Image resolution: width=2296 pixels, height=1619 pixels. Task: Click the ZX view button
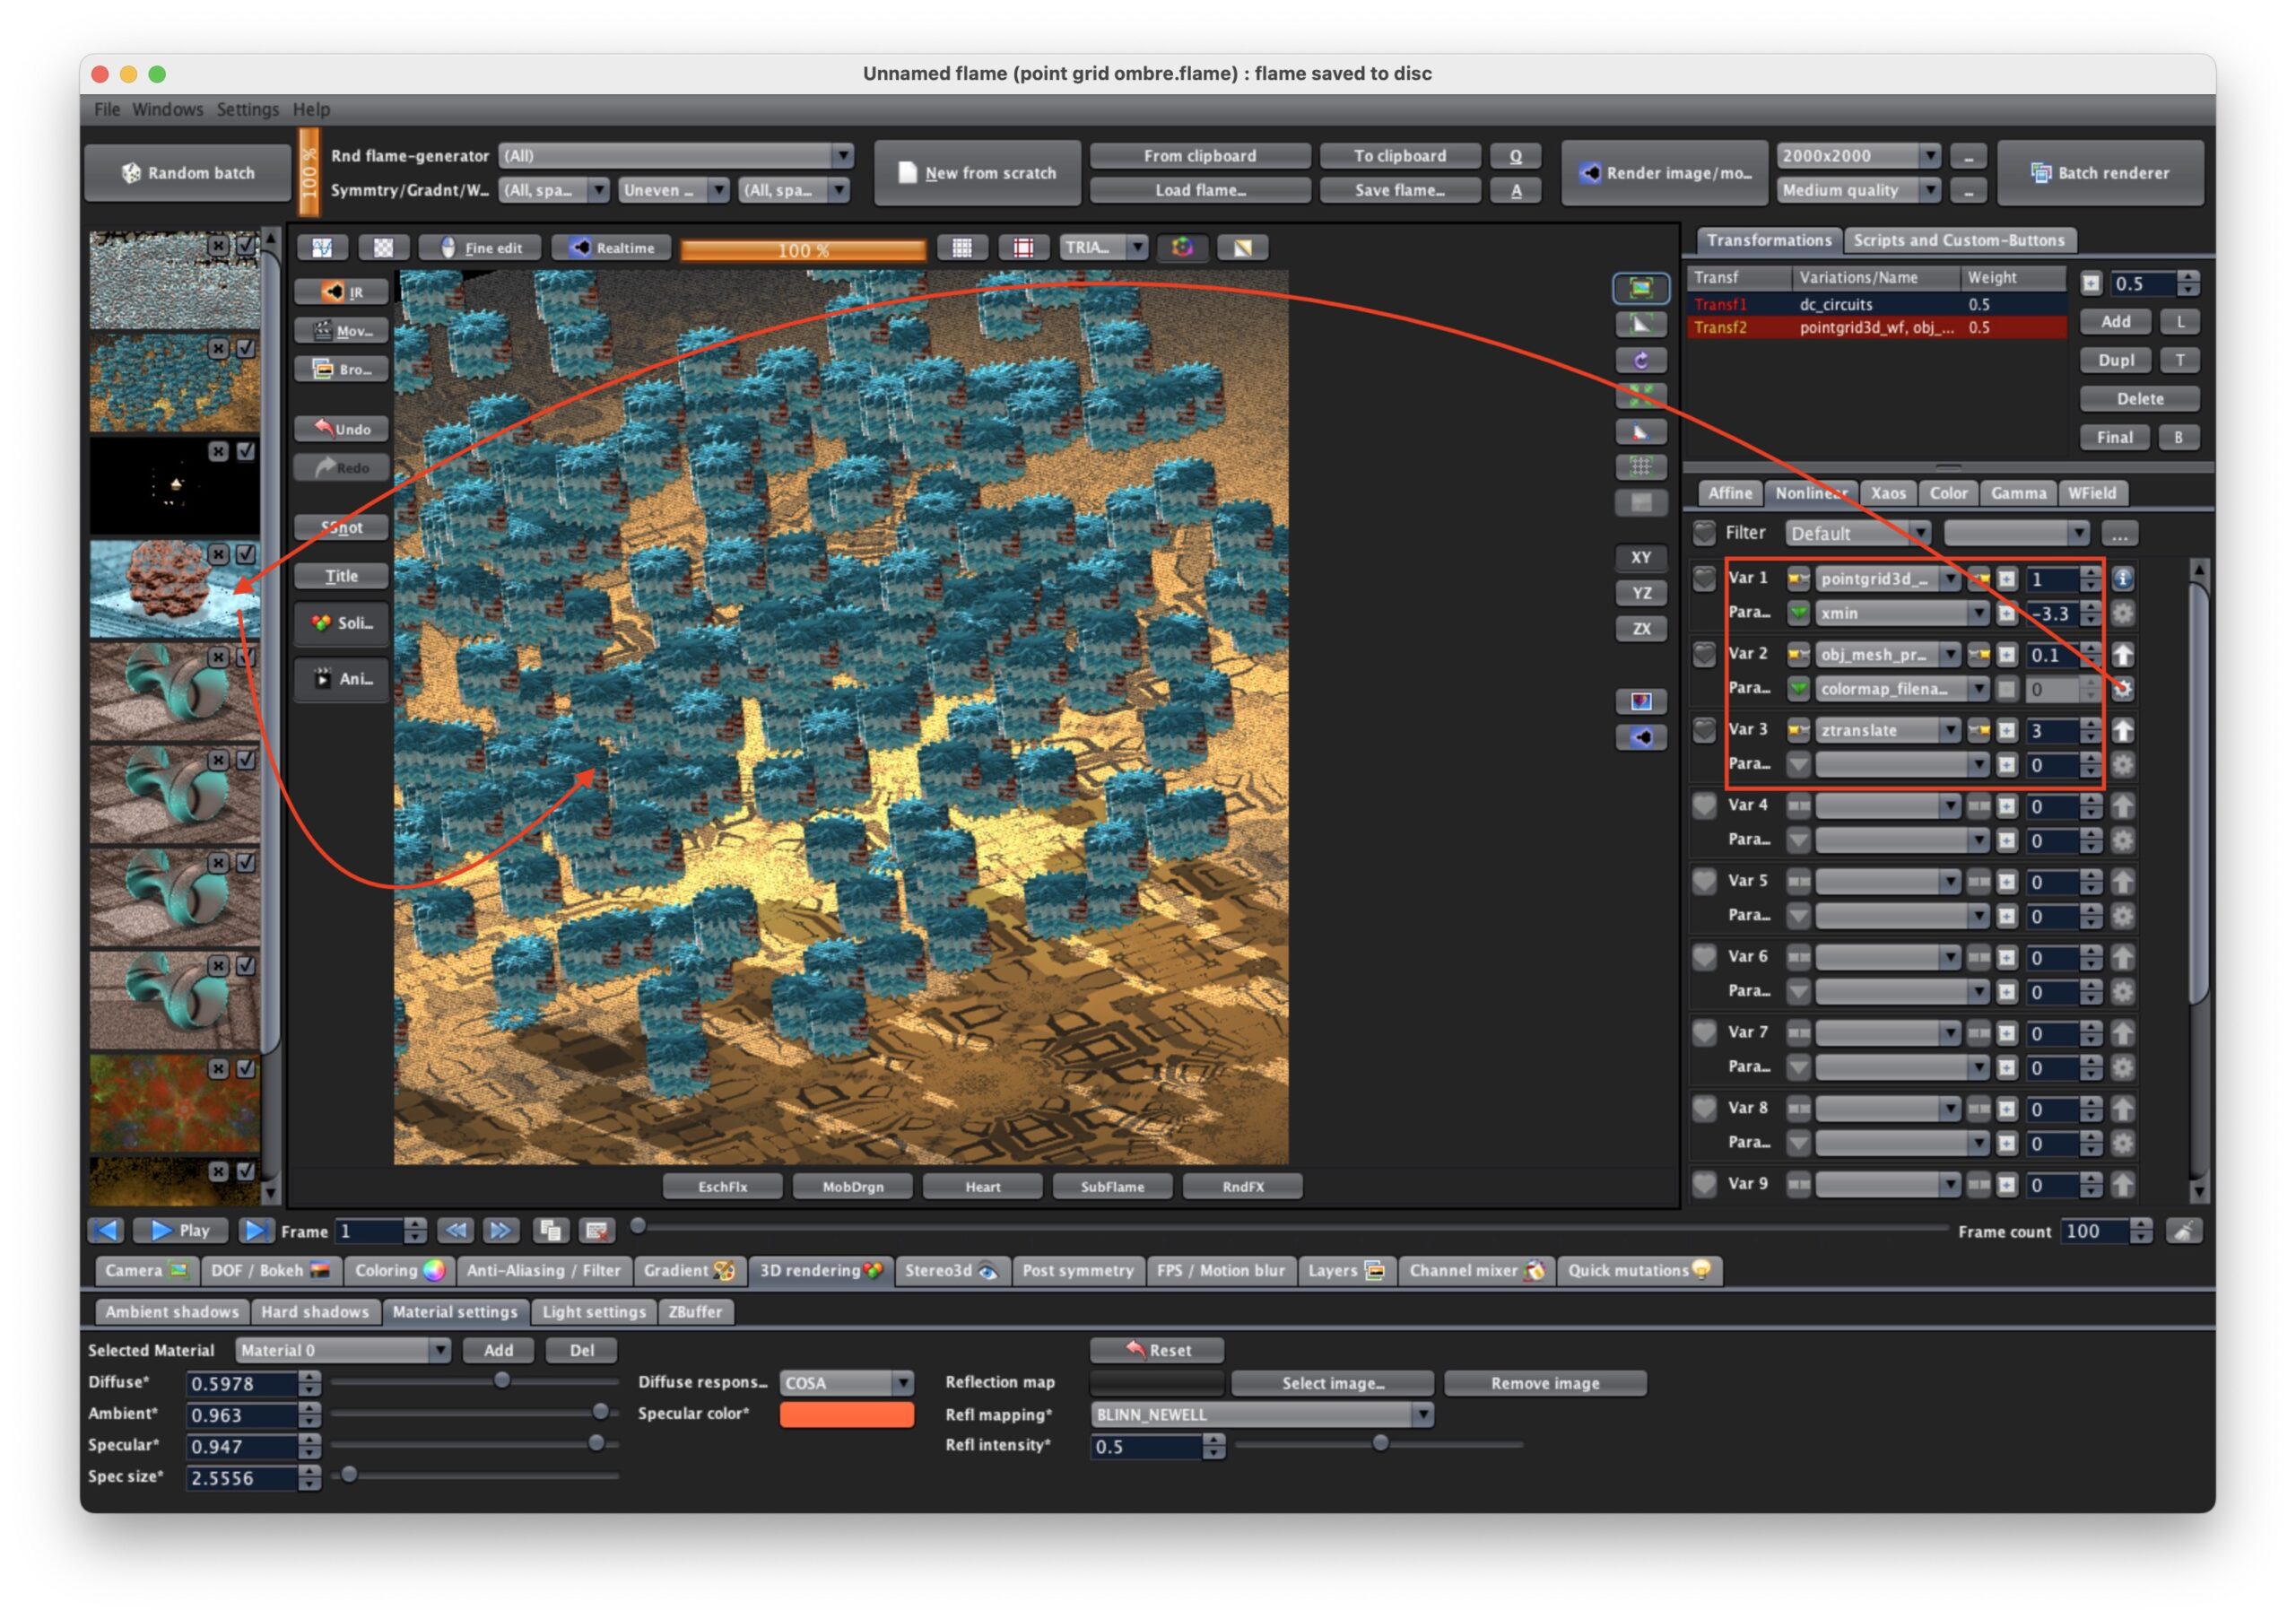(x=1640, y=629)
